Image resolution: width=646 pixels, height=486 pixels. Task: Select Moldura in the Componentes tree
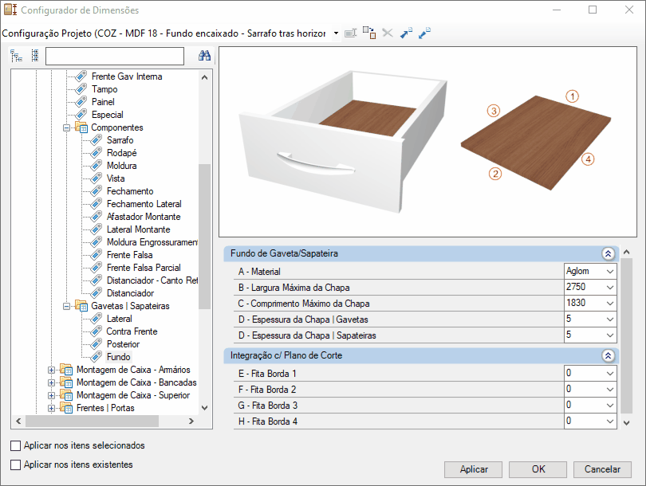pyautogui.click(x=121, y=166)
